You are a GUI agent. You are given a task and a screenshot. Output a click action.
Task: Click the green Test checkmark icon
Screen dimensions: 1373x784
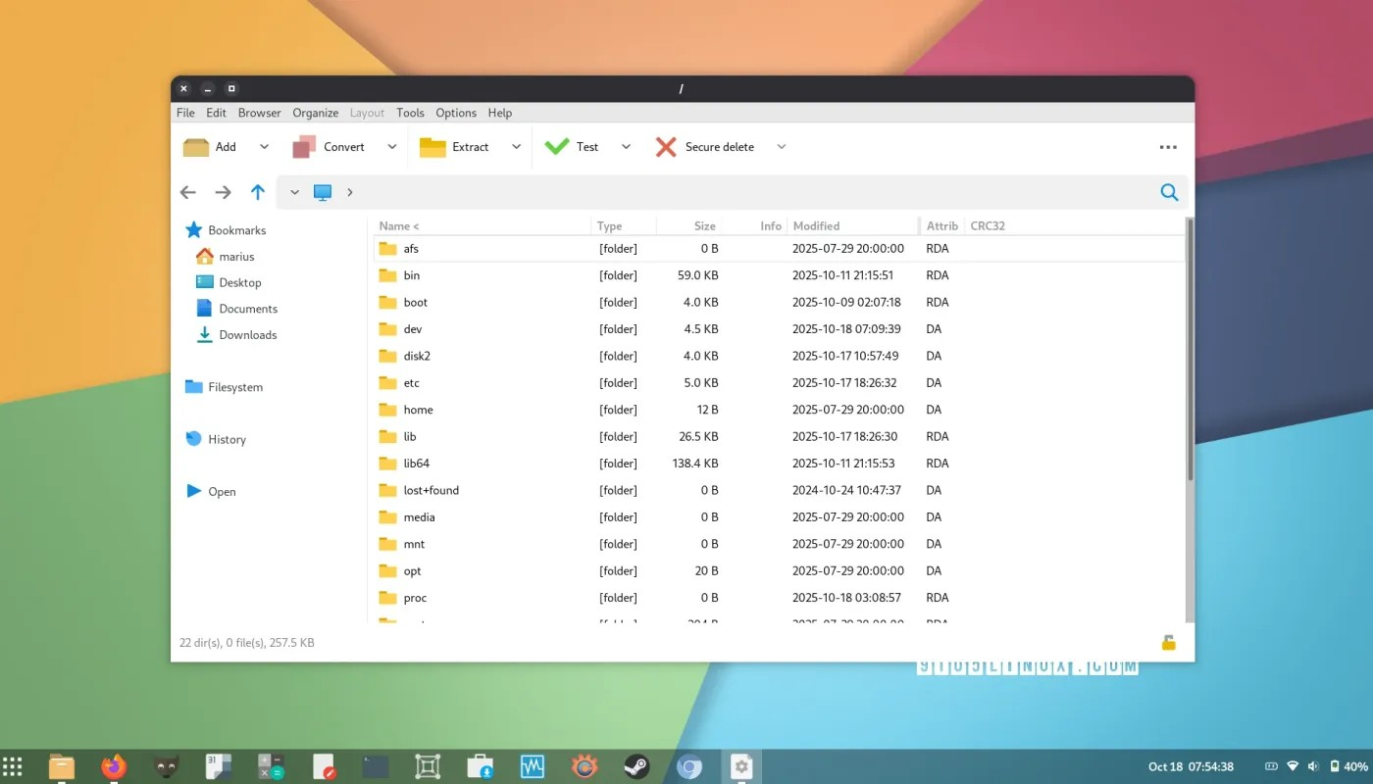tap(557, 147)
